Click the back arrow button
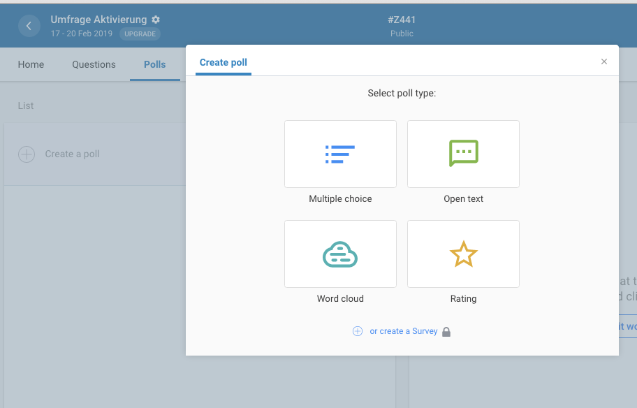This screenshot has height=408, width=637. (x=29, y=26)
